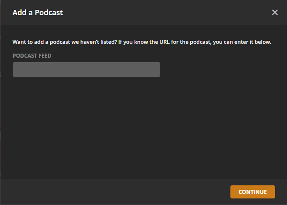Place cursor in gray feed text box
The height and width of the screenshot is (205, 287).
pos(87,70)
